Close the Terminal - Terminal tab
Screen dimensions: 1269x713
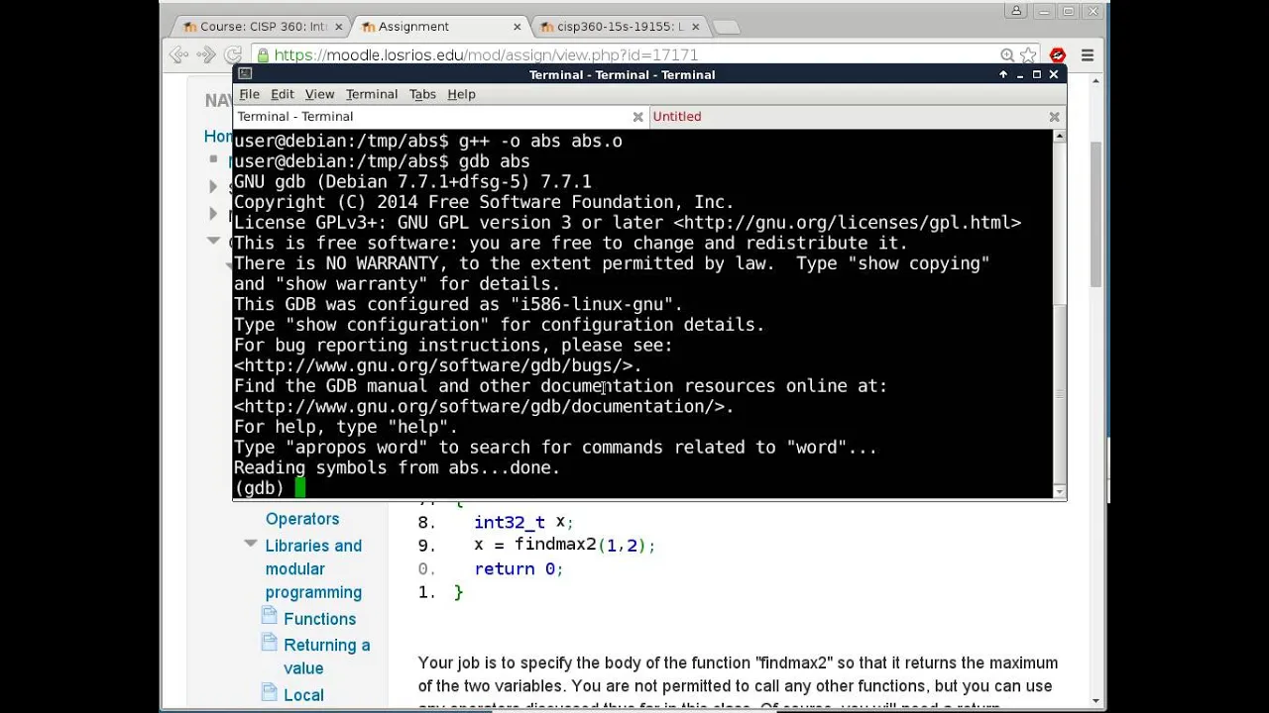[637, 117]
